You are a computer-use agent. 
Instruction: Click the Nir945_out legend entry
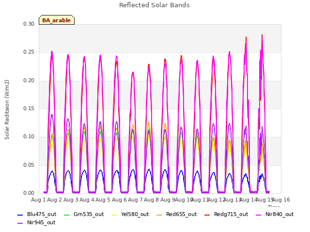[36, 222]
